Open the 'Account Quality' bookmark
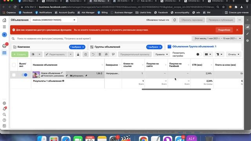251x141 pixels. pyautogui.click(x=65, y=13)
